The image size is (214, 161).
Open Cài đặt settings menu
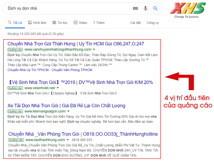click(136, 23)
